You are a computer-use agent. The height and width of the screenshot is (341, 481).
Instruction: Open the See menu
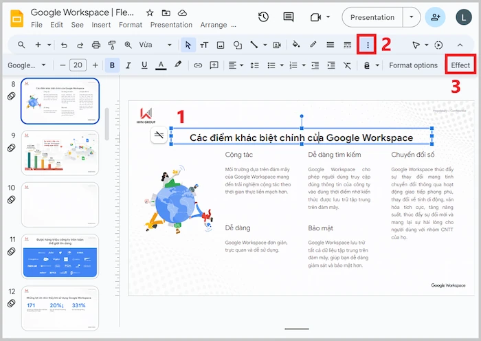point(77,25)
